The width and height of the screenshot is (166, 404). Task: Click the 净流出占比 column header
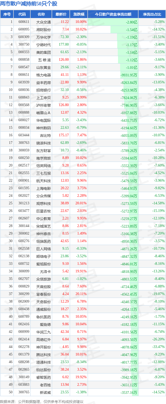pos(152,14)
